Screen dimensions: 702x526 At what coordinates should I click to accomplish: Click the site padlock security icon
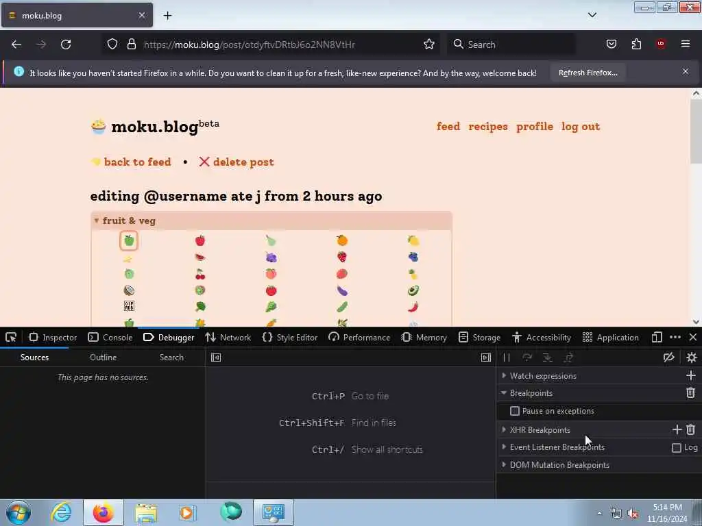131,44
